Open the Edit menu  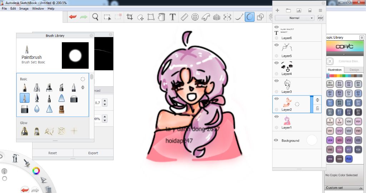tap(13, 9)
